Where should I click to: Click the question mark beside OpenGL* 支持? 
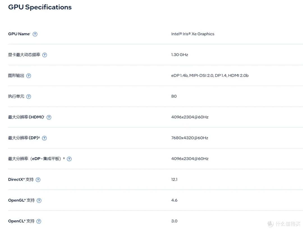tap(39, 201)
